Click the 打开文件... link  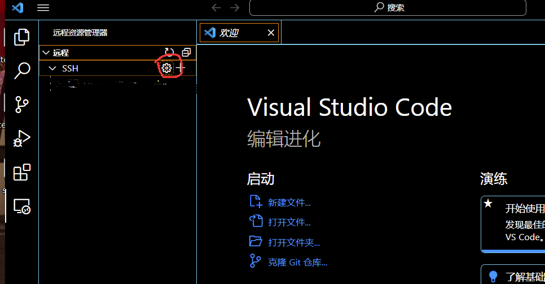(289, 222)
